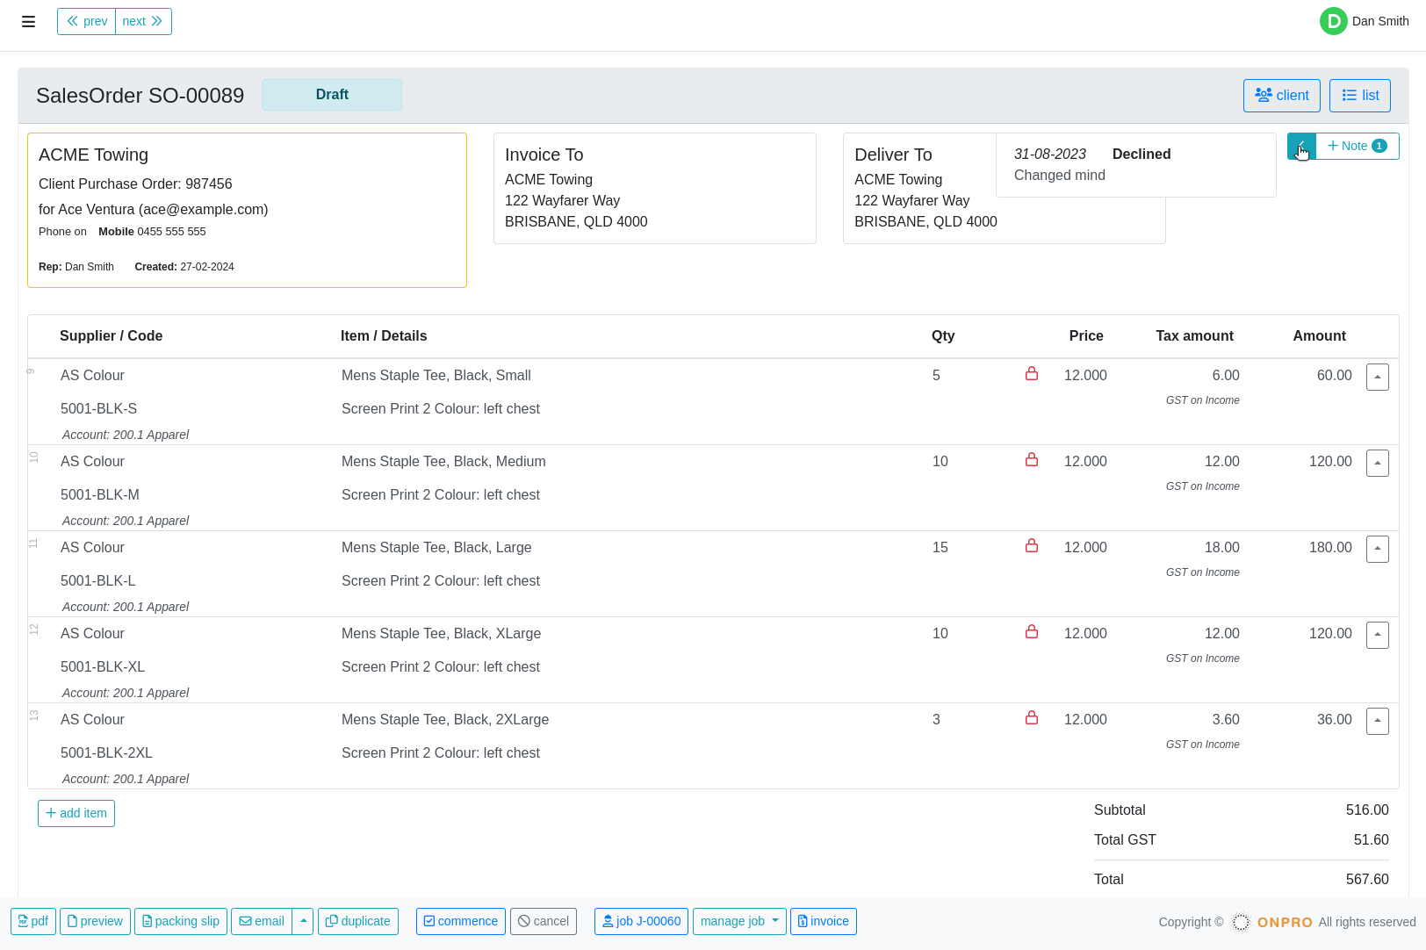Click the edit pencil button beside Note

pyautogui.click(x=1301, y=146)
